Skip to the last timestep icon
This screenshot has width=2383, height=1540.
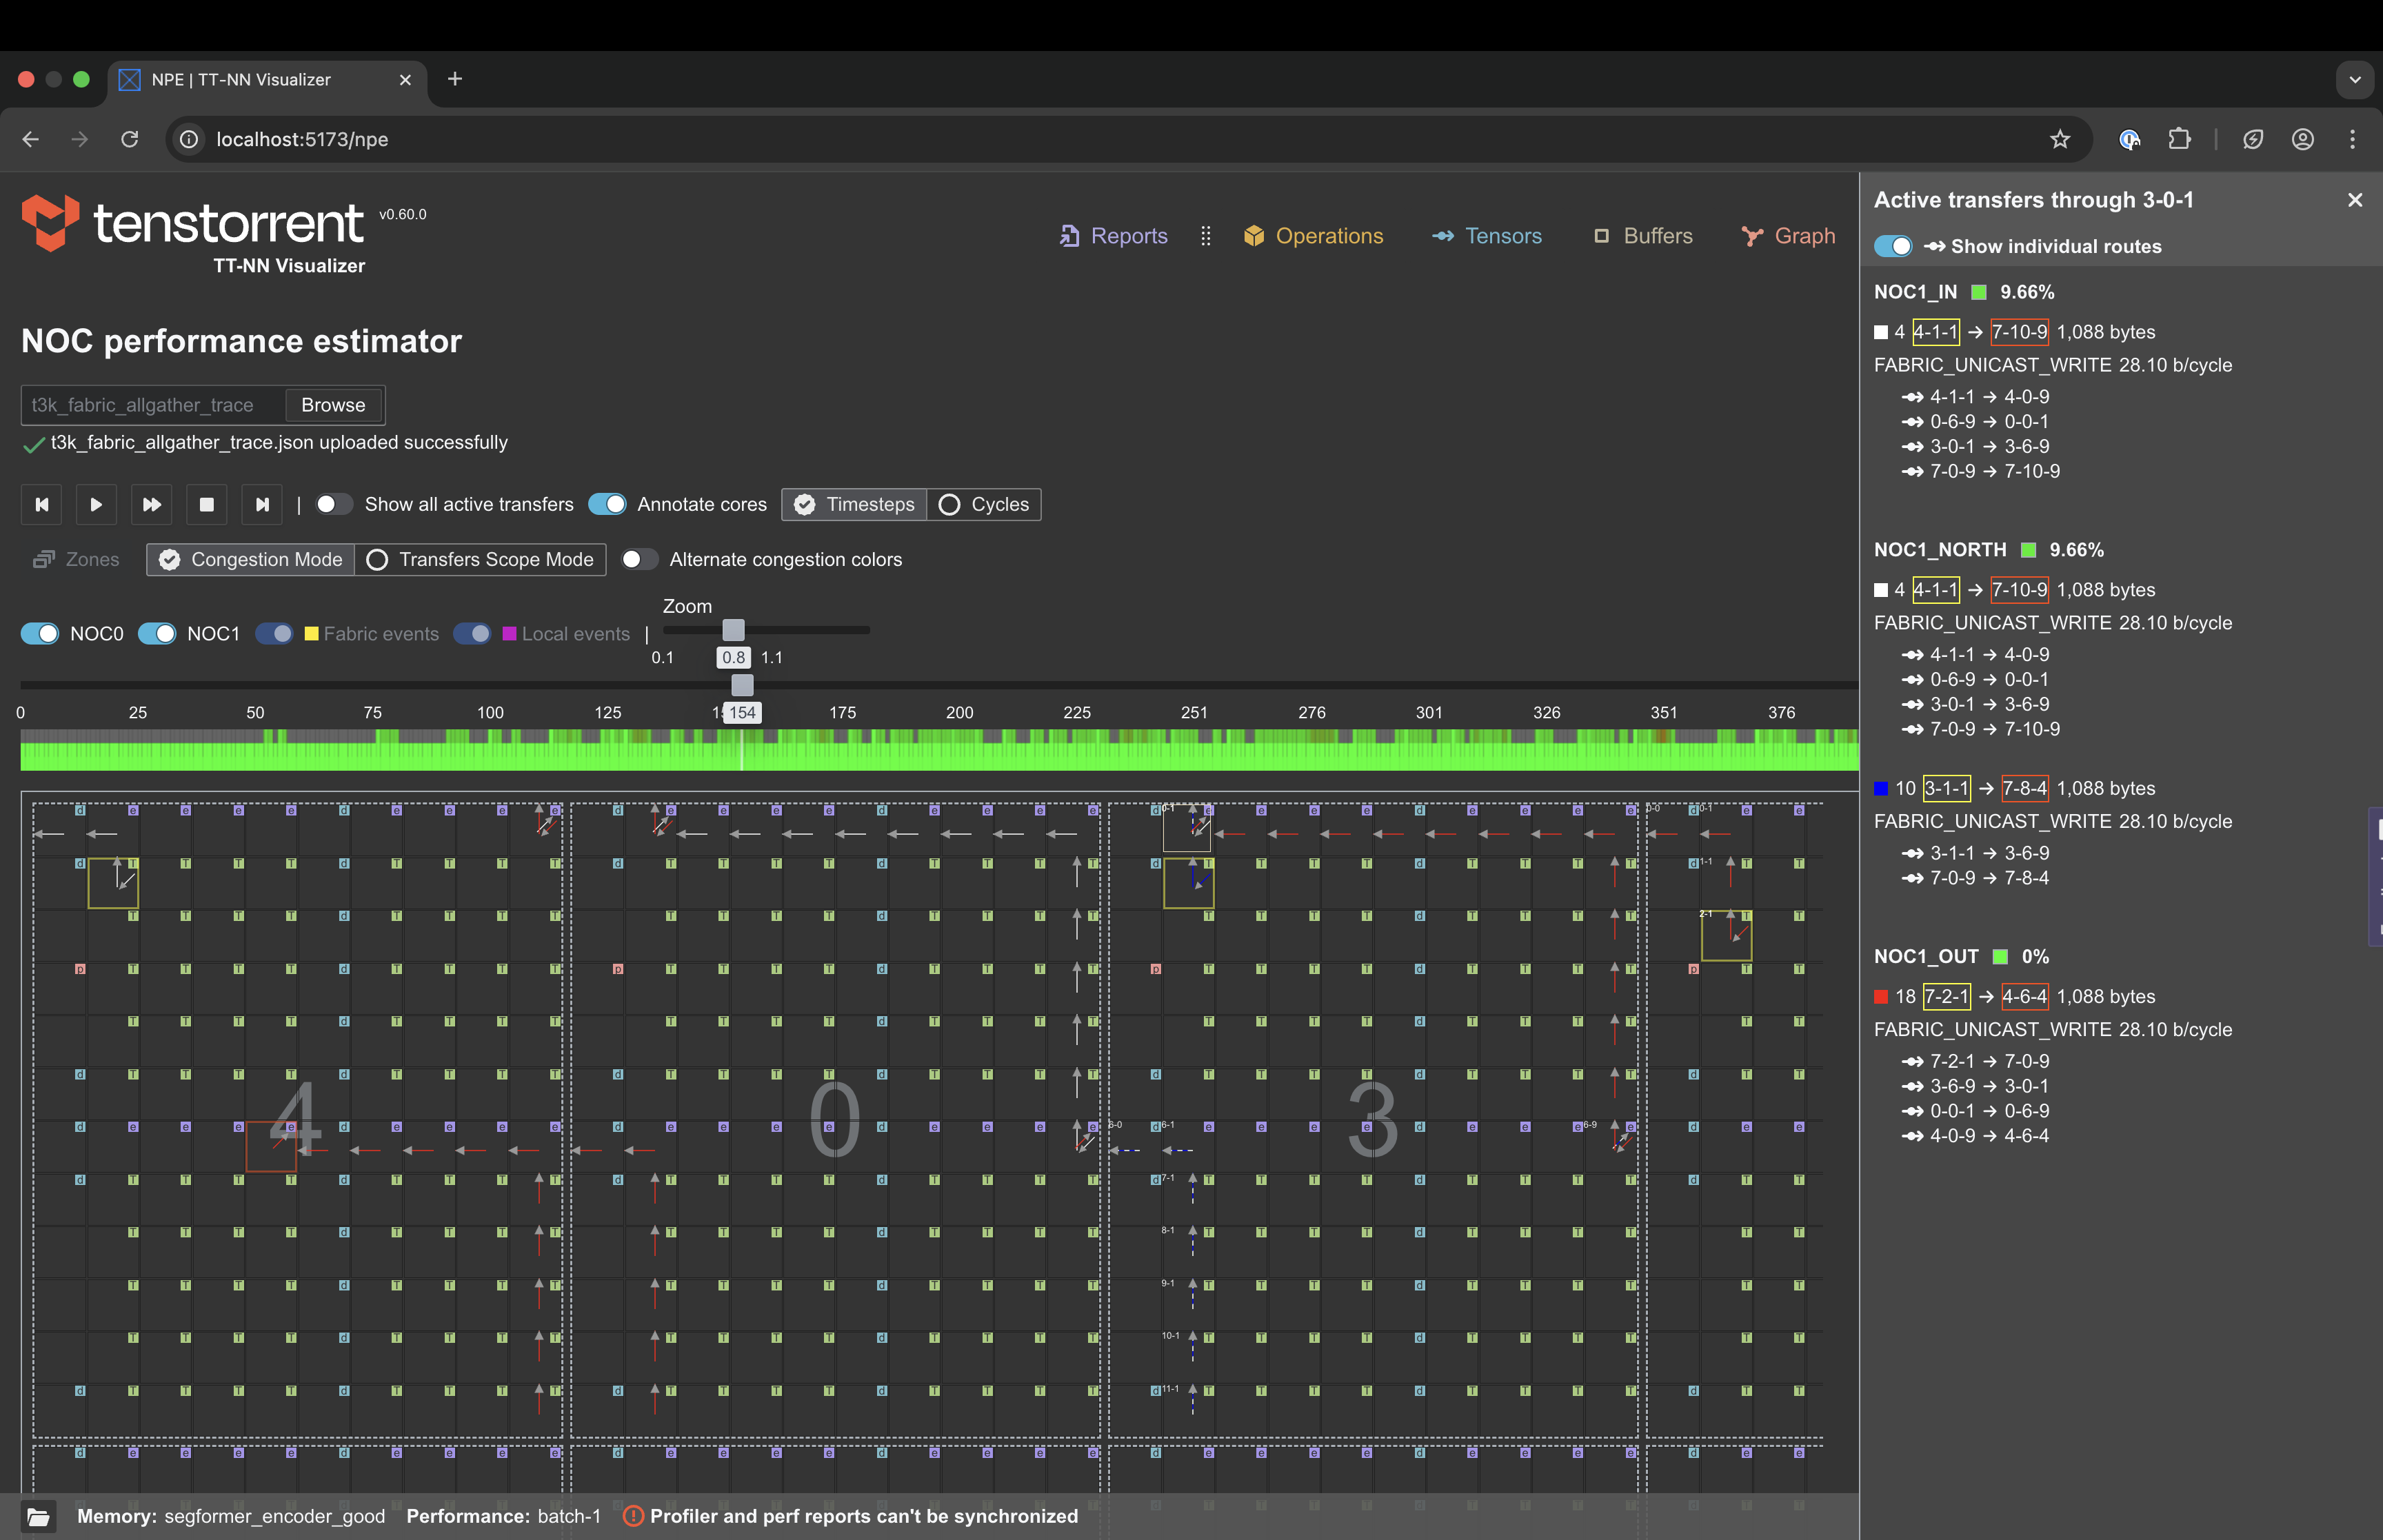[262, 505]
